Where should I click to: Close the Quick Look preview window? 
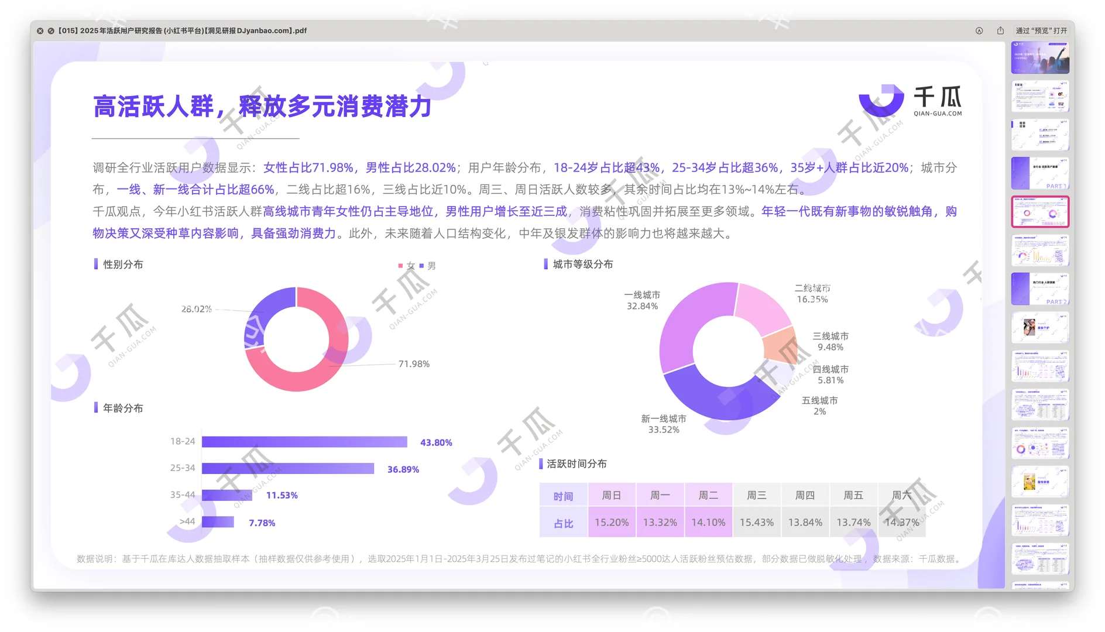(x=40, y=30)
